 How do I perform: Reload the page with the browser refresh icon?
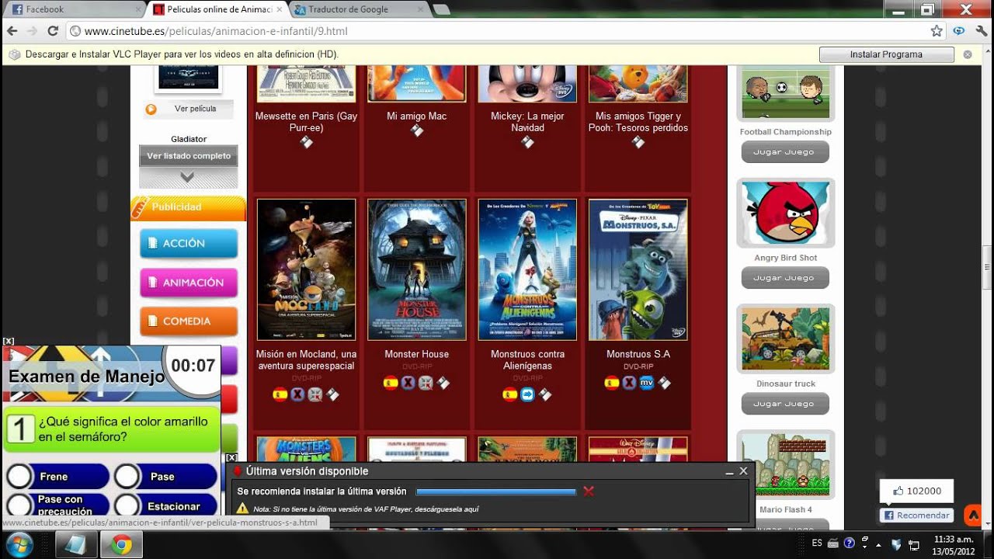coord(53,31)
